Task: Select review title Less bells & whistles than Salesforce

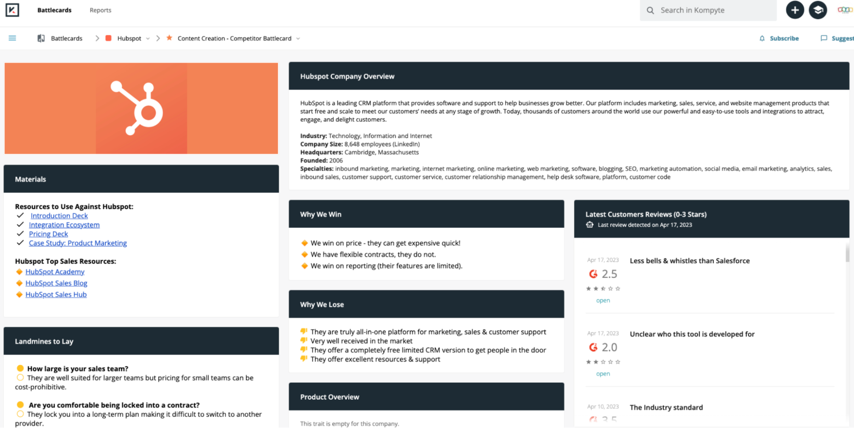Action: [x=690, y=261]
